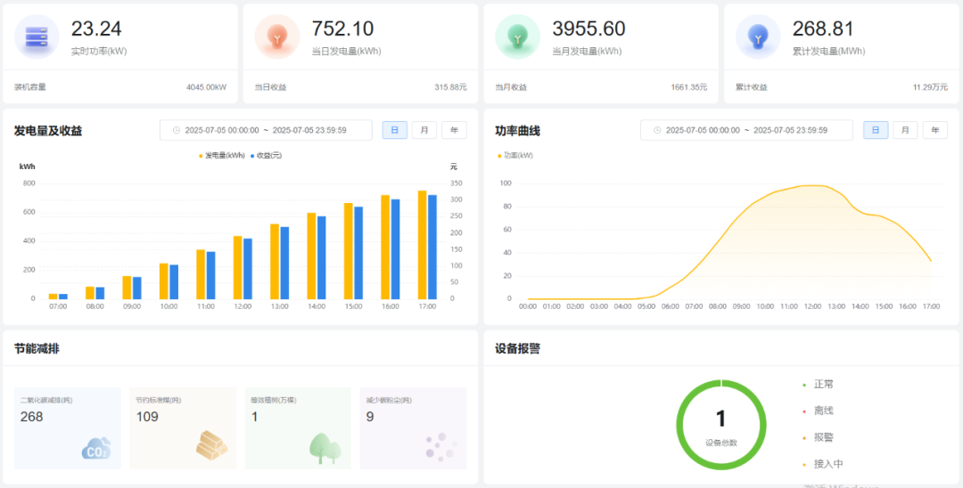Image resolution: width=963 pixels, height=488 pixels.
Task: Toggle 发电量(kWh) legend series in bar chart
Action: pos(221,155)
